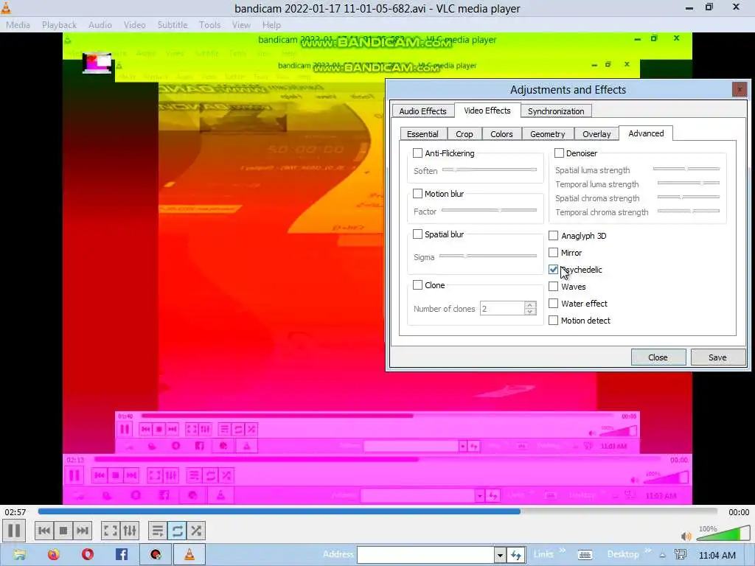Image resolution: width=755 pixels, height=566 pixels.
Task: Decrease the number of clones
Action: pyautogui.click(x=530, y=312)
